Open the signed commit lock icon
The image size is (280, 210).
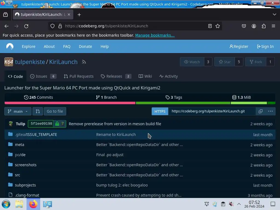tap(57, 124)
